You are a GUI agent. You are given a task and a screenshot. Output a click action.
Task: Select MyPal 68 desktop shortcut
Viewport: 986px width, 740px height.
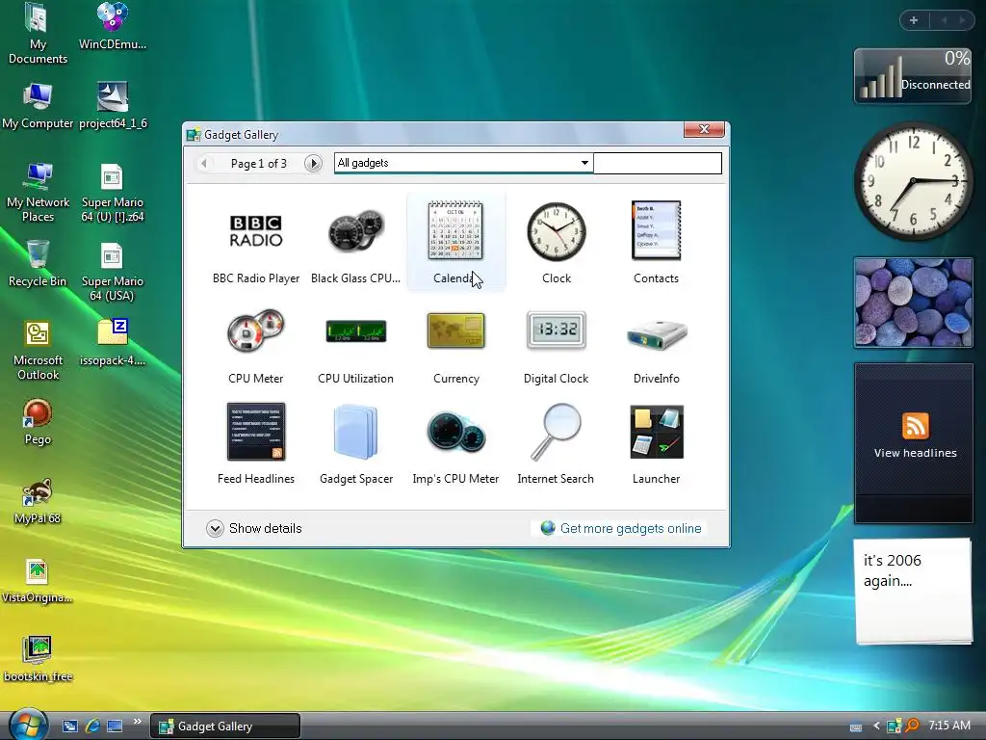[38, 501]
